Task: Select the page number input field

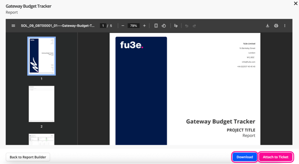Action: coord(103,26)
